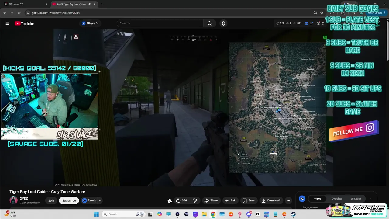Join the XYKO channel membership
The height and width of the screenshot is (219, 389).
tap(51, 200)
